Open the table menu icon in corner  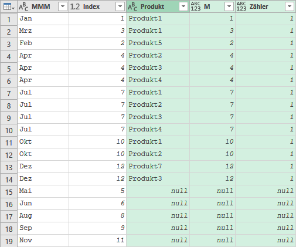tap(9, 6)
